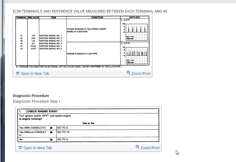Click the ECM TERMINALS AND REFERENCE VALUE heading
Image resolution: width=236 pixels, height=162 pixels.
click(x=90, y=11)
